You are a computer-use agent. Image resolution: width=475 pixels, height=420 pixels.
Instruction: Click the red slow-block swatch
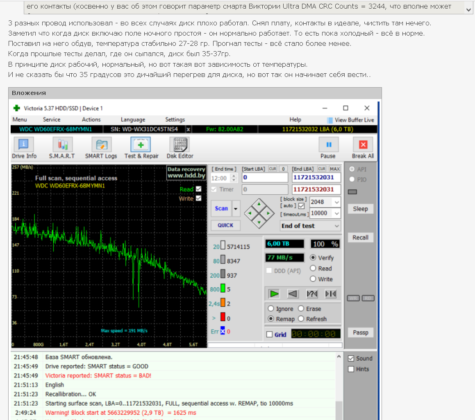223,317
